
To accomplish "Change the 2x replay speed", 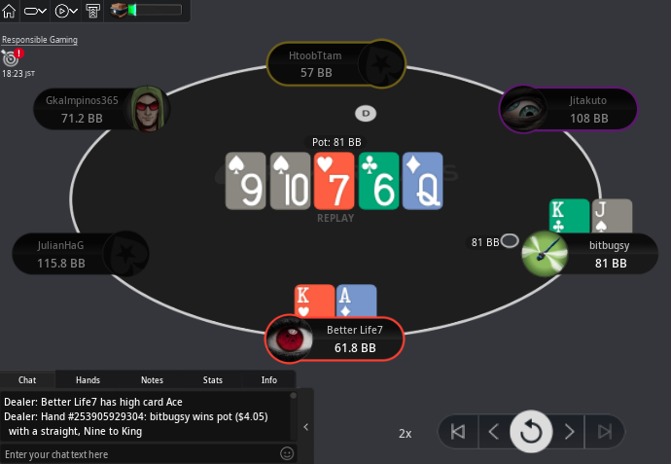I will point(405,434).
